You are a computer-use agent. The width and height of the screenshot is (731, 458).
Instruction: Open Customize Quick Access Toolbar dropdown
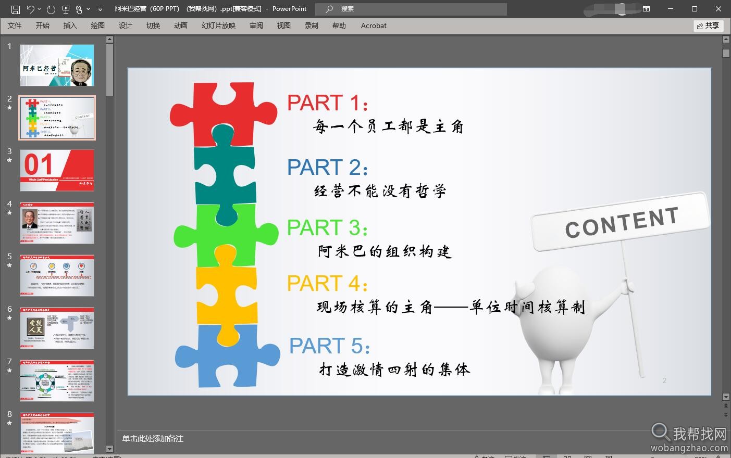pyautogui.click(x=101, y=9)
